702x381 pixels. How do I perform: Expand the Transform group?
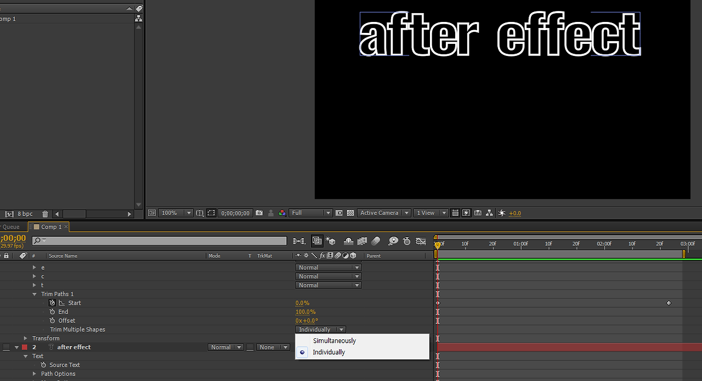(25, 338)
